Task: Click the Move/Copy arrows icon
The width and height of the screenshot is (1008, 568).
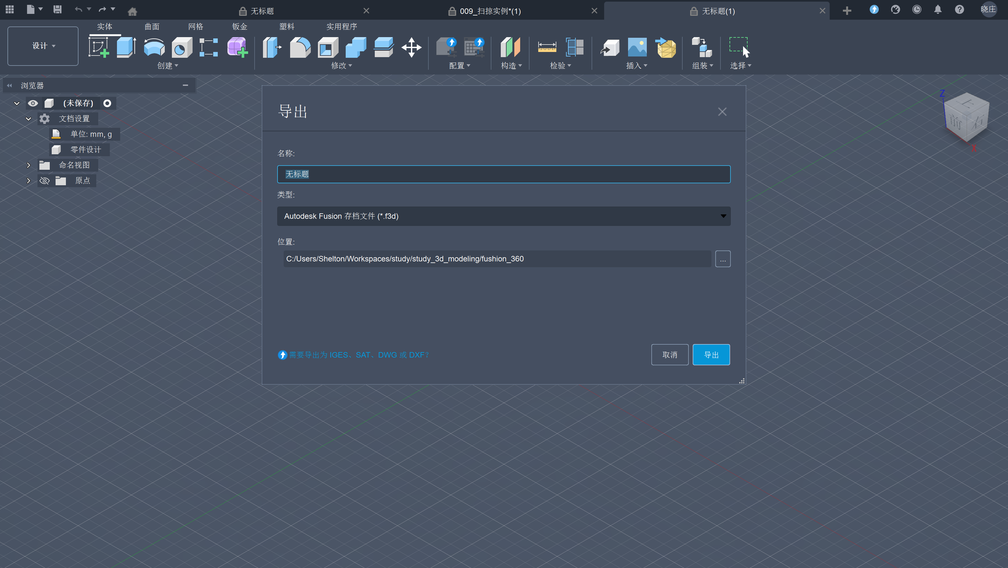Action: pos(411,48)
